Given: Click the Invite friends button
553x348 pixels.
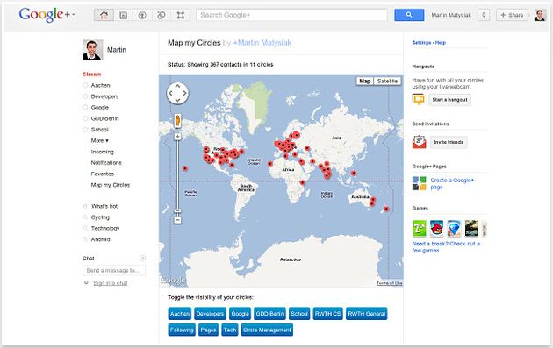Looking at the screenshot, I should 449,142.
